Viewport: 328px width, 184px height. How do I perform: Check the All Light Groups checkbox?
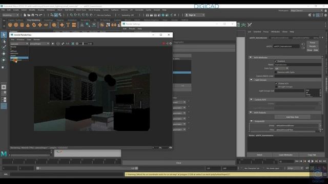coord(276,86)
